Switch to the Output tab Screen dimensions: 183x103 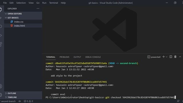coord(77,57)
